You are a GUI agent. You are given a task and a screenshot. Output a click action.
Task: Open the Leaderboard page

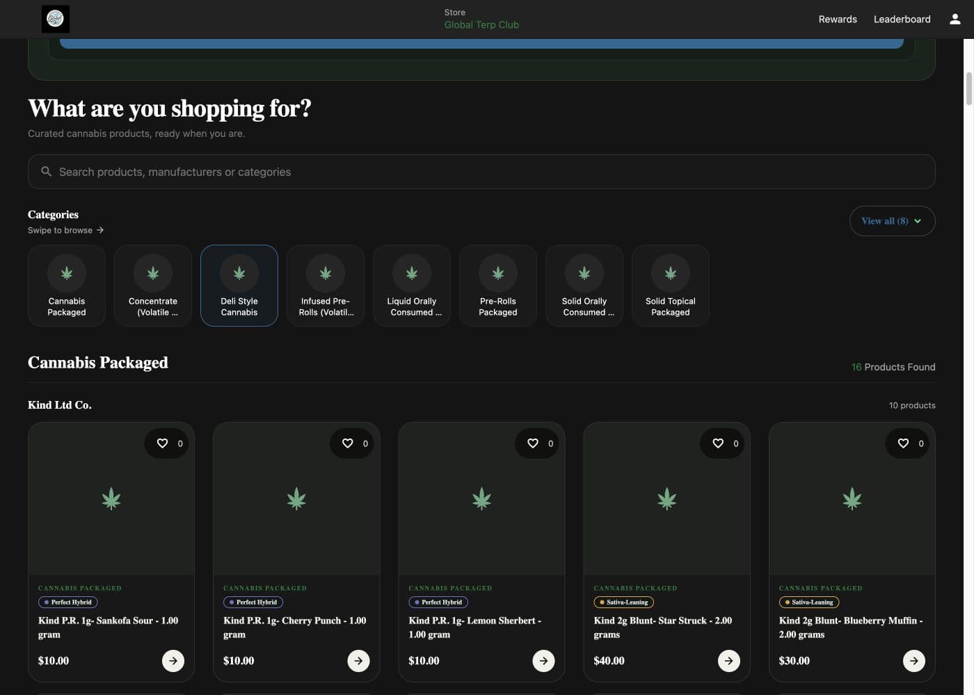902,19
